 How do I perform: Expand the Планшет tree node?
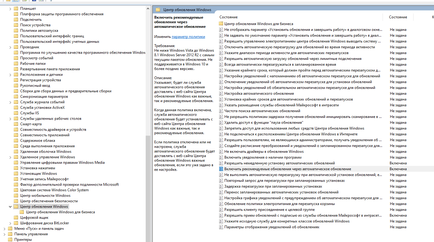[x=10, y=9]
